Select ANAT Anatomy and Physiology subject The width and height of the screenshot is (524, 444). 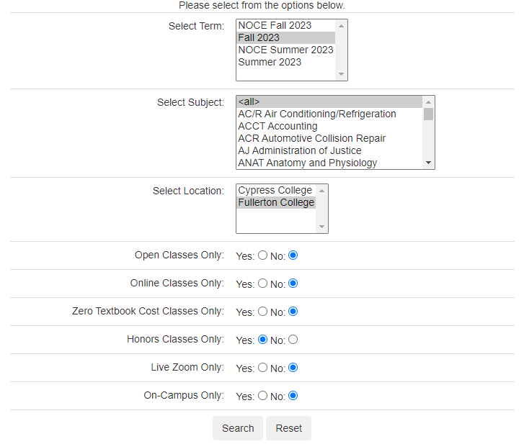coord(329,163)
